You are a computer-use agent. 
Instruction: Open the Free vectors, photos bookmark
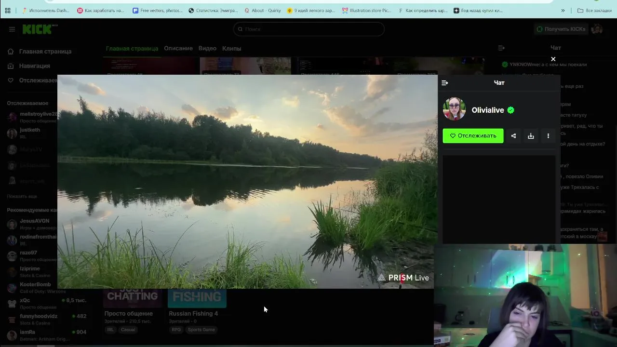(158, 10)
